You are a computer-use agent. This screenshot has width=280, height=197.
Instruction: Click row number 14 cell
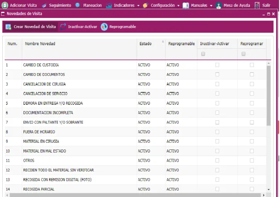click(x=13, y=189)
